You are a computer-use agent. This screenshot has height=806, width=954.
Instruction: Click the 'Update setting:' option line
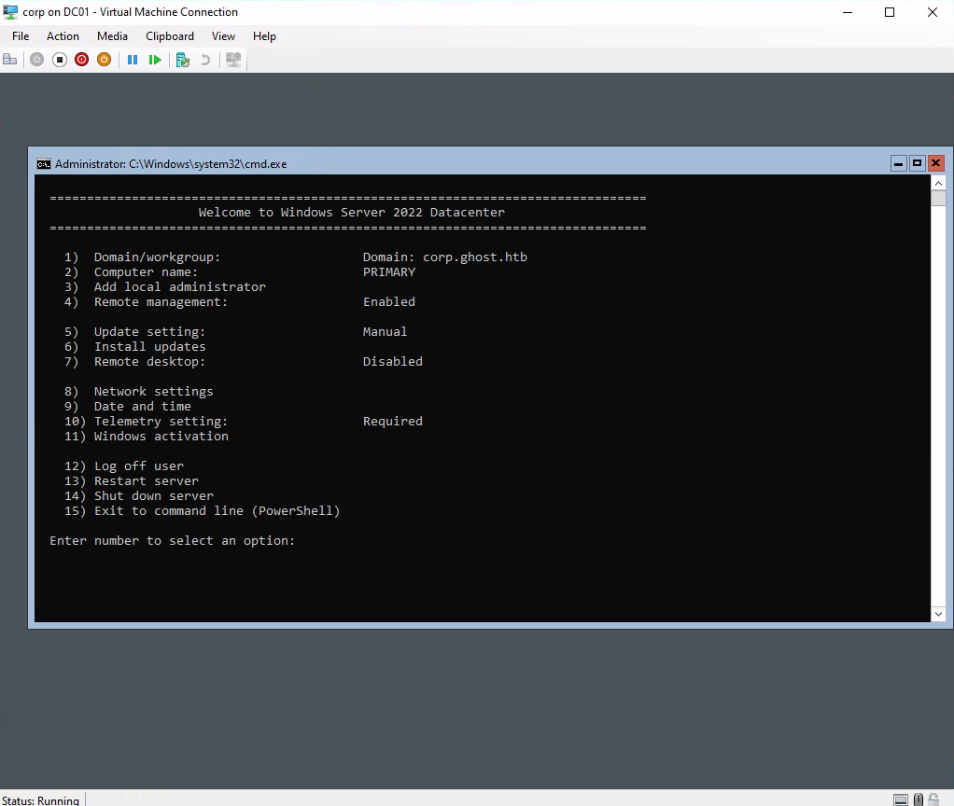coord(149,332)
